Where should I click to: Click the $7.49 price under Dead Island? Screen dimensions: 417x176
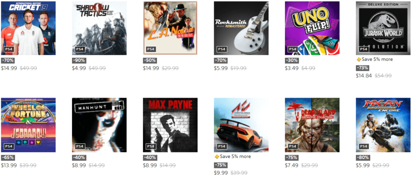click(292, 166)
